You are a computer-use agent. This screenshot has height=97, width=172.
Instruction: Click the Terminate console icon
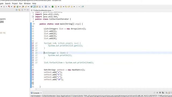click(x=157, y=93)
